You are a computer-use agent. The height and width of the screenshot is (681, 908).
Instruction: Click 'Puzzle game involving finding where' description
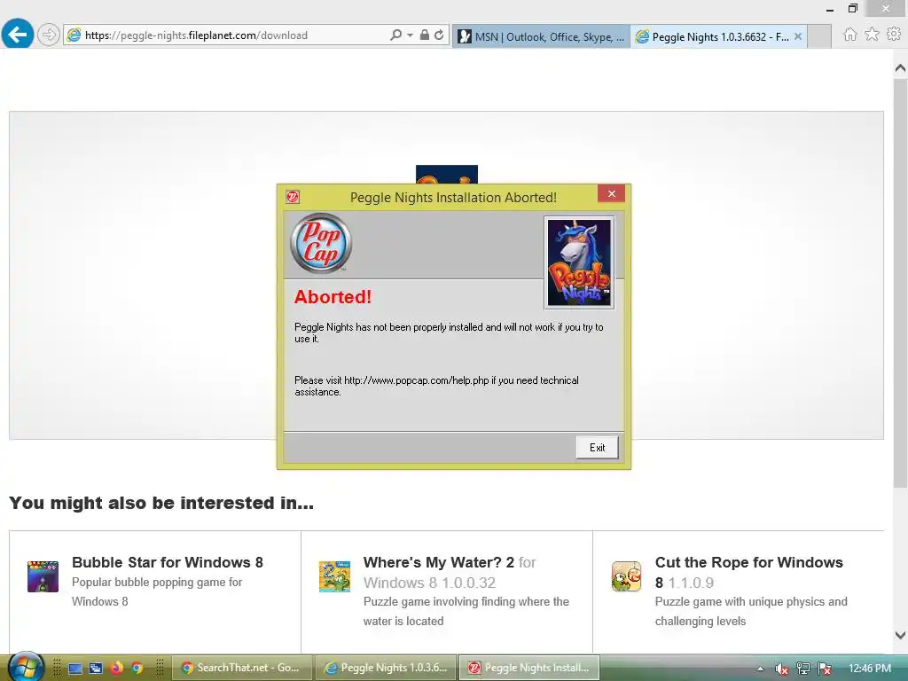[x=466, y=611]
